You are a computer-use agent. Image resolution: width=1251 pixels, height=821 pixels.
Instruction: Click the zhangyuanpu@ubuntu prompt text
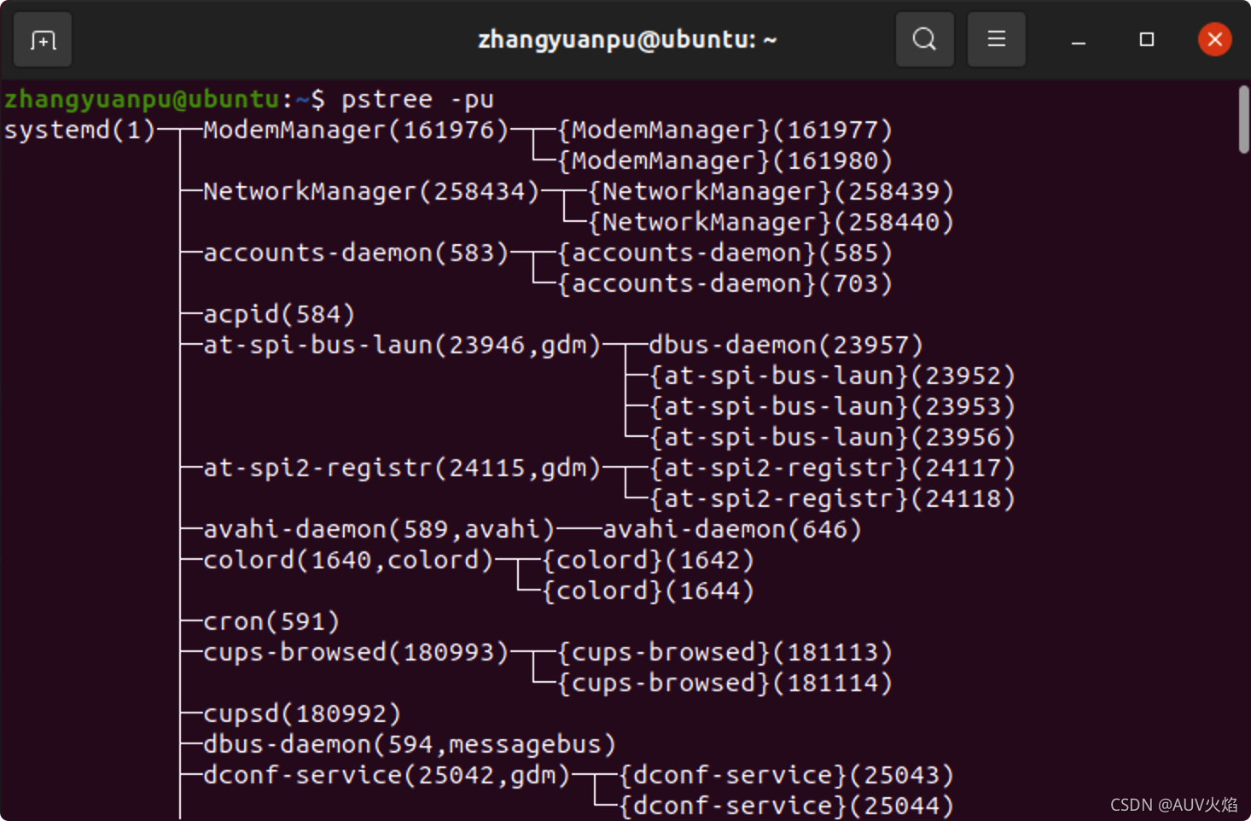click(142, 99)
